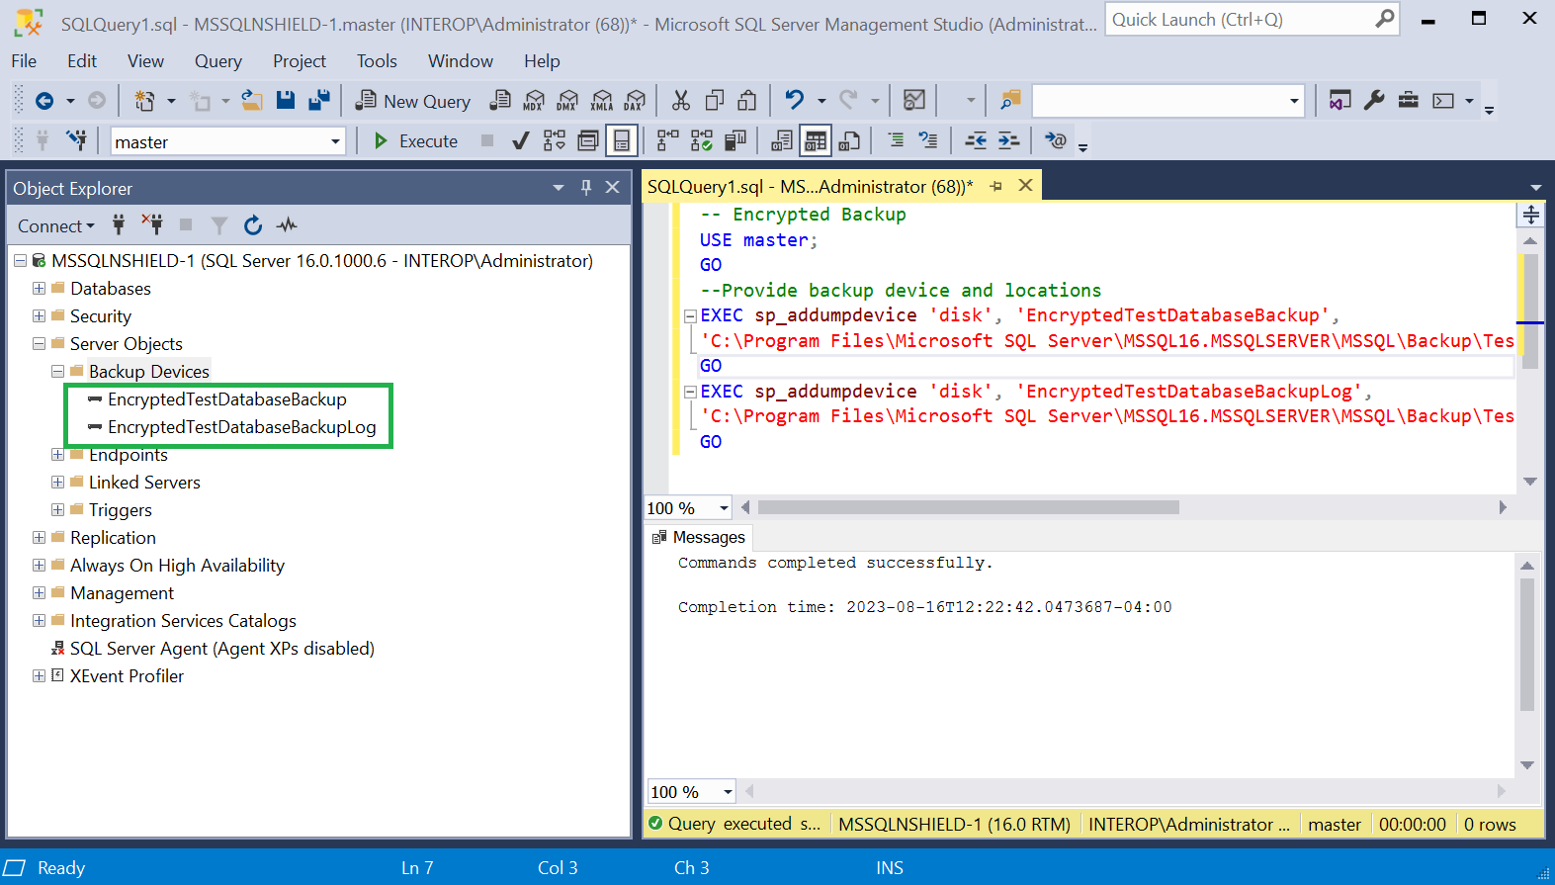Toggle Results to File option
The height and width of the screenshot is (885, 1555).
point(849,141)
